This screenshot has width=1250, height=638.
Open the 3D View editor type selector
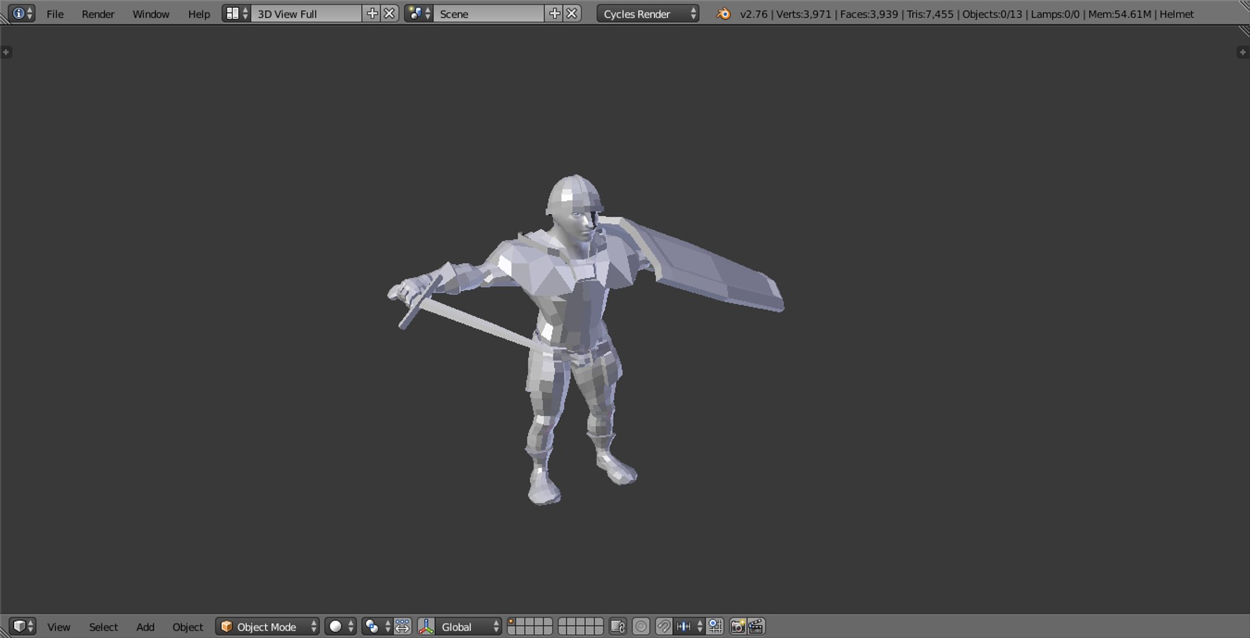point(23,626)
